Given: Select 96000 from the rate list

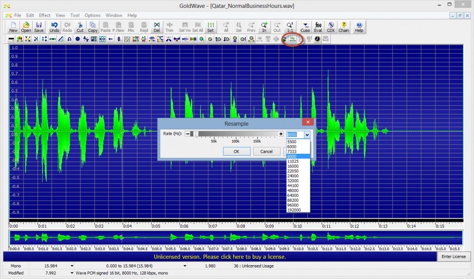Looking at the screenshot, I should coord(298,205).
